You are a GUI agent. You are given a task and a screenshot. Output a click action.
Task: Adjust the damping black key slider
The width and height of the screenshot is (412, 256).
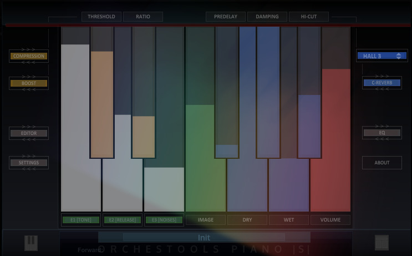pyautogui.click(x=268, y=92)
